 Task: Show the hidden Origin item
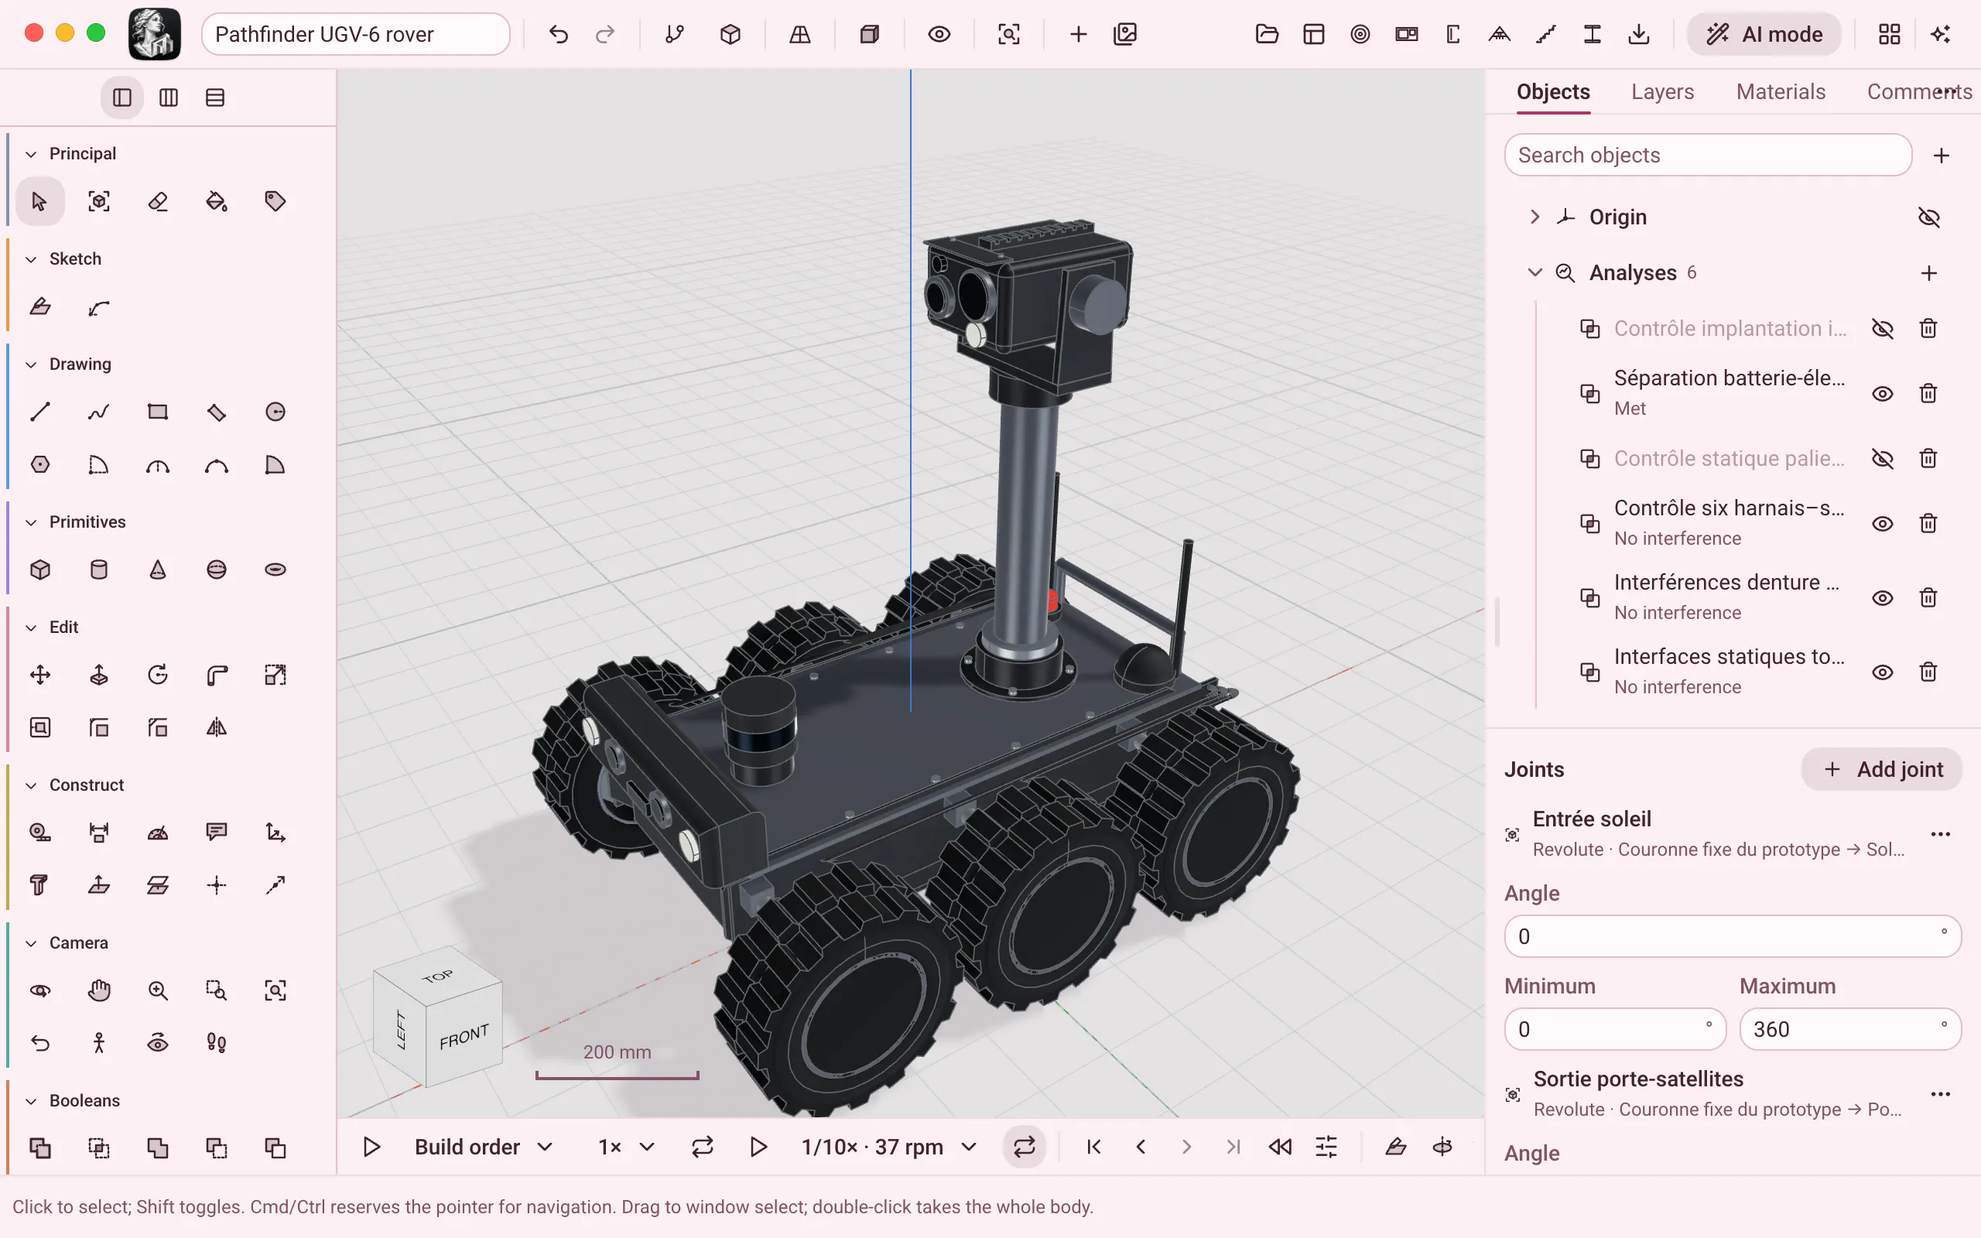(x=1928, y=217)
